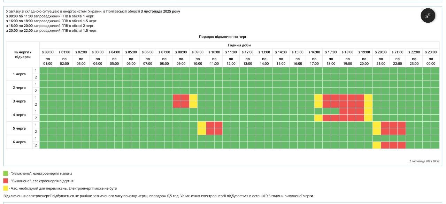Image resolution: width=446 pixels, height=204 pixels.
Task: Click subqueue 2 label of "4 черга"
Action: pyautogui.click(x=36, y=118)
